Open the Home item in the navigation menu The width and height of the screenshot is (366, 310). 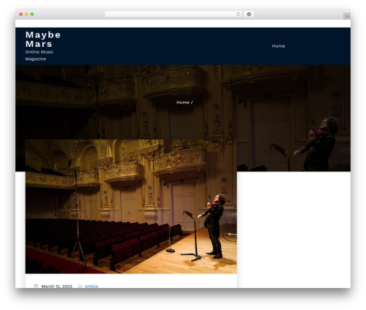pyautogui.click(x=278, y=46)
